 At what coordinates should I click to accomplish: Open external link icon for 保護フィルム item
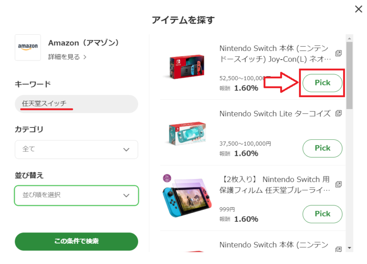pos(339,185)
